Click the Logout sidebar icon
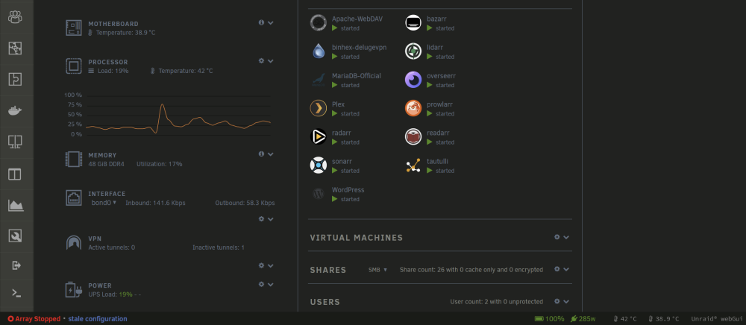The image size is (746, 325). 16,265
